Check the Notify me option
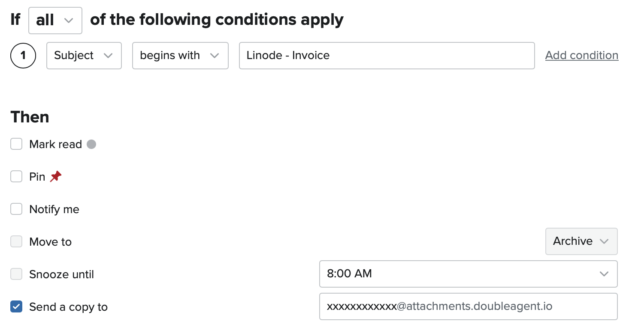This screenshot has width=629, height=327. pos(16,209)
